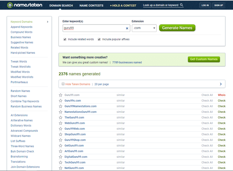Viewport: 233px width, 171px height.
Task: Star the Guru99.com domain
Action: [x=61, y=95]
